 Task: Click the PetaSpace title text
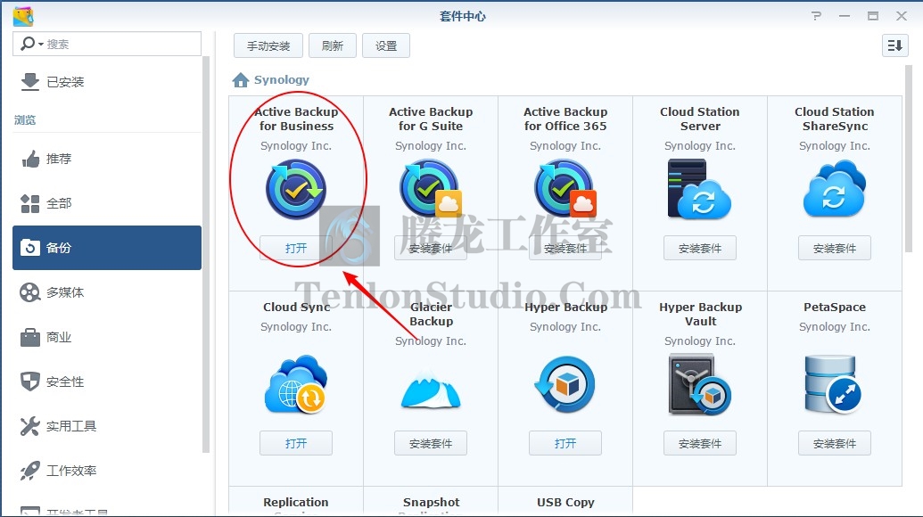click(834, 307)
